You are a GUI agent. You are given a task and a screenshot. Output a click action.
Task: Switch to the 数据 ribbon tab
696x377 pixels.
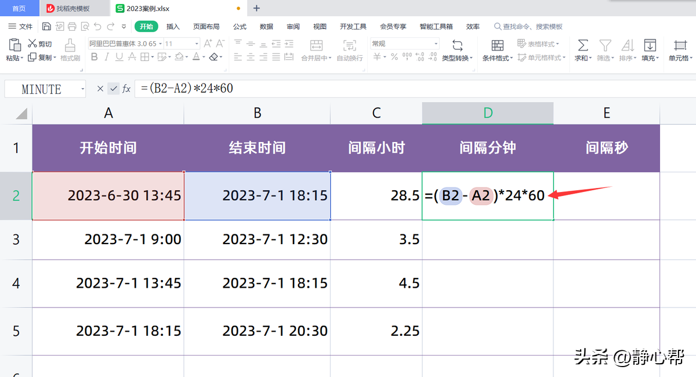click(x=266, y=27)
